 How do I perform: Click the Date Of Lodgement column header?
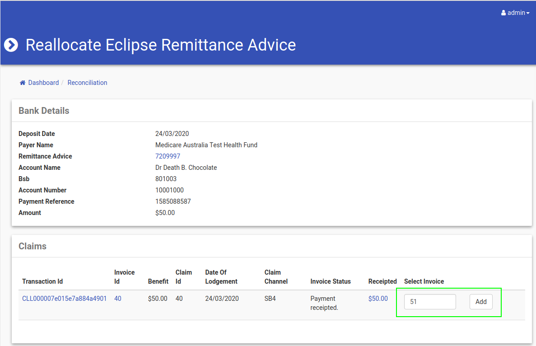[x=221, y=277]
